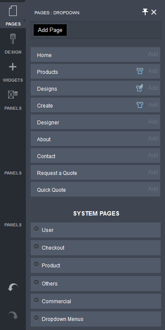Click Add on the Contact row
Viewport: 165px width, 330px height.
(153, 155)
